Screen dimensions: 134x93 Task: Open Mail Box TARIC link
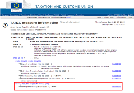pos(113,15)
